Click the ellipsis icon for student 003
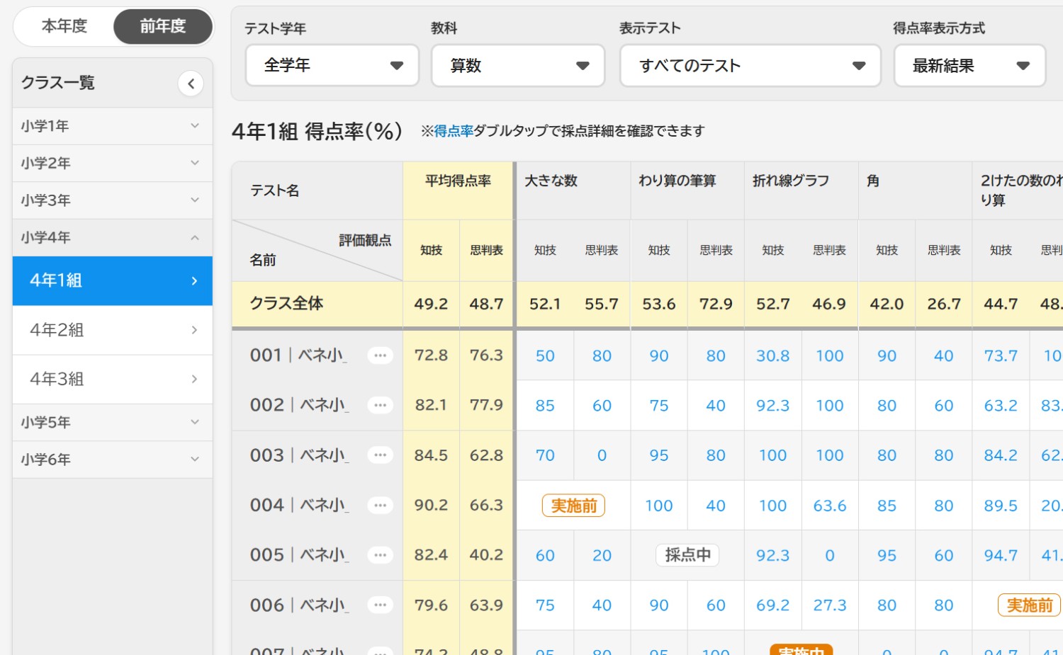 [x=380, y=455]
